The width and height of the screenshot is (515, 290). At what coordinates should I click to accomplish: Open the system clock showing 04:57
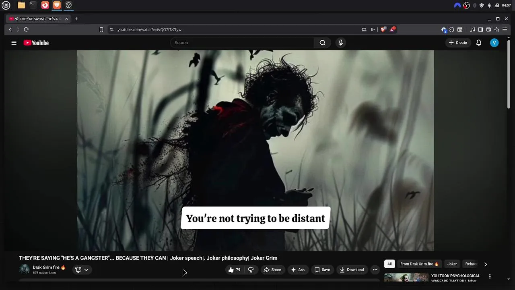507,5
